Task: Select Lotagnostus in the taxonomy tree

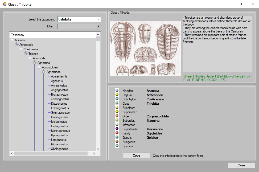Action: [x=59, y=140]
